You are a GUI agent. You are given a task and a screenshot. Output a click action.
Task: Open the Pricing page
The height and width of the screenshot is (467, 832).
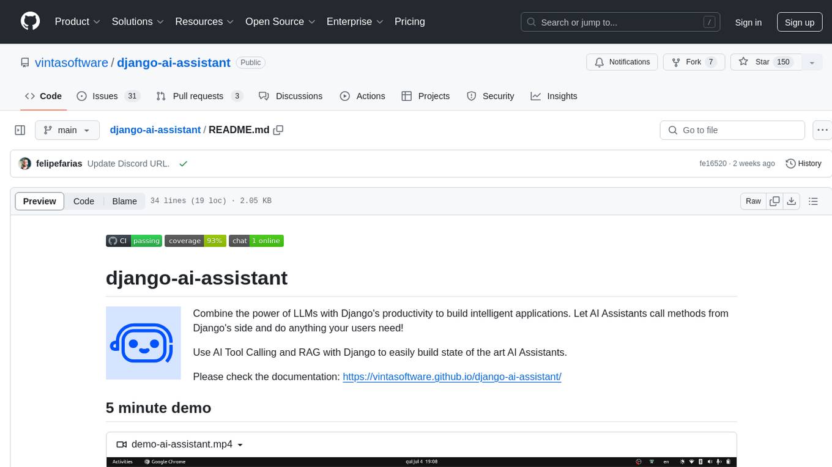(x=410, y=21)
